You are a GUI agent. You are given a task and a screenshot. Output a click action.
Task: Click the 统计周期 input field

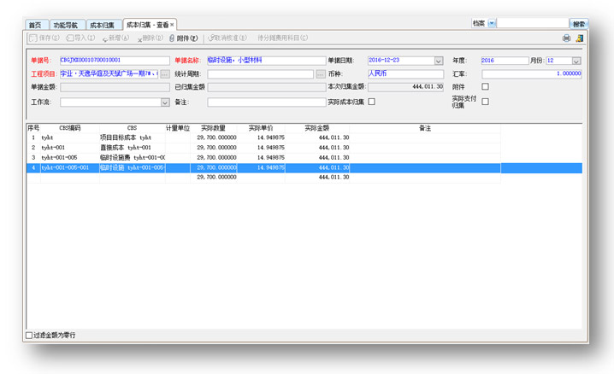coord(261,74)
